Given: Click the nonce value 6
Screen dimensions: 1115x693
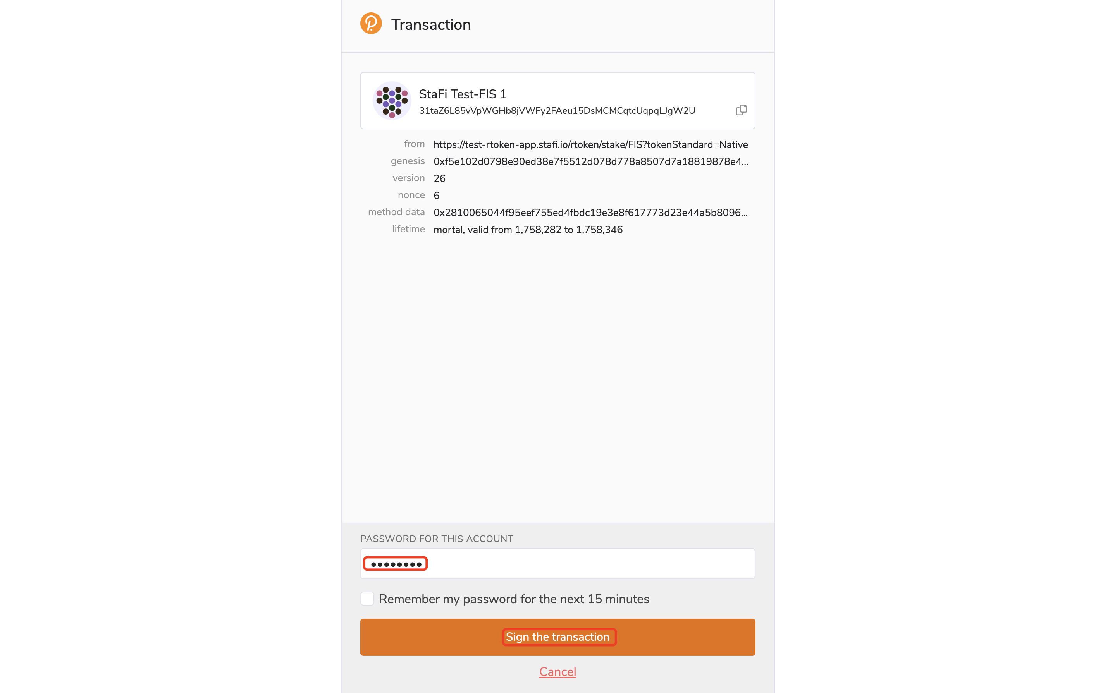Looking at the screenshot, I should point(436,196).
